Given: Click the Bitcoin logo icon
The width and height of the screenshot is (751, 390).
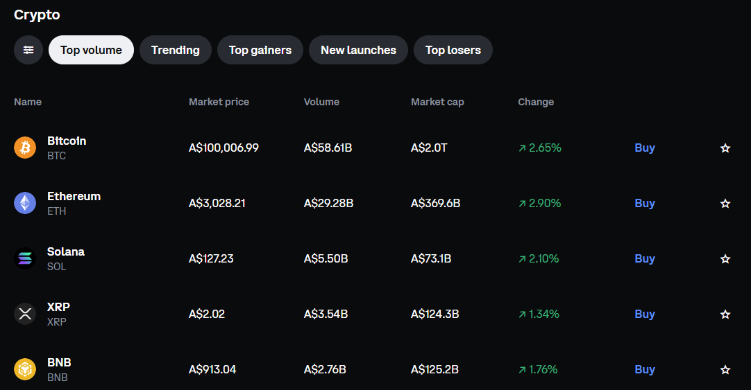Looking at the screenshot, I should click(x=25, y=148).
